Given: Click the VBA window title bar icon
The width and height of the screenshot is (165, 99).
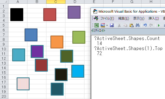Looking at the screenshot, I should click(x=95, y=11).
